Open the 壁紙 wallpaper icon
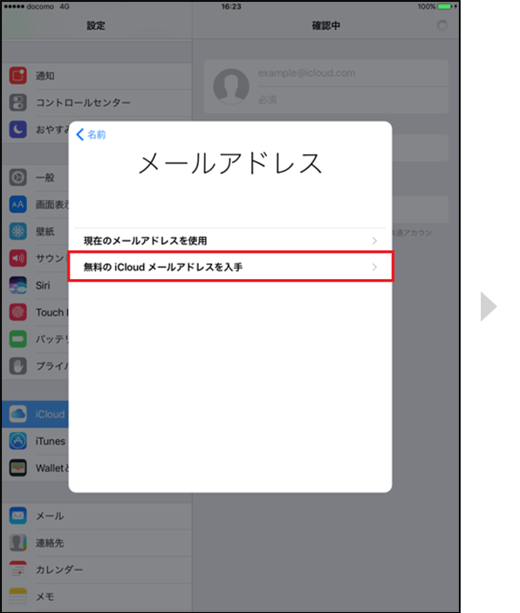Viewport: 520px width, 613px height. (18, 231)
